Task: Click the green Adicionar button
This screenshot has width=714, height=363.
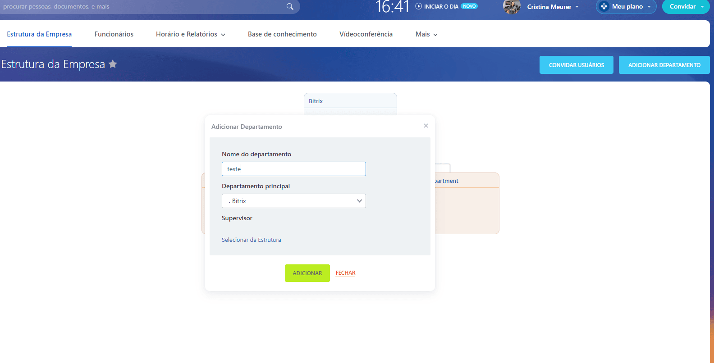Action: 307,273
